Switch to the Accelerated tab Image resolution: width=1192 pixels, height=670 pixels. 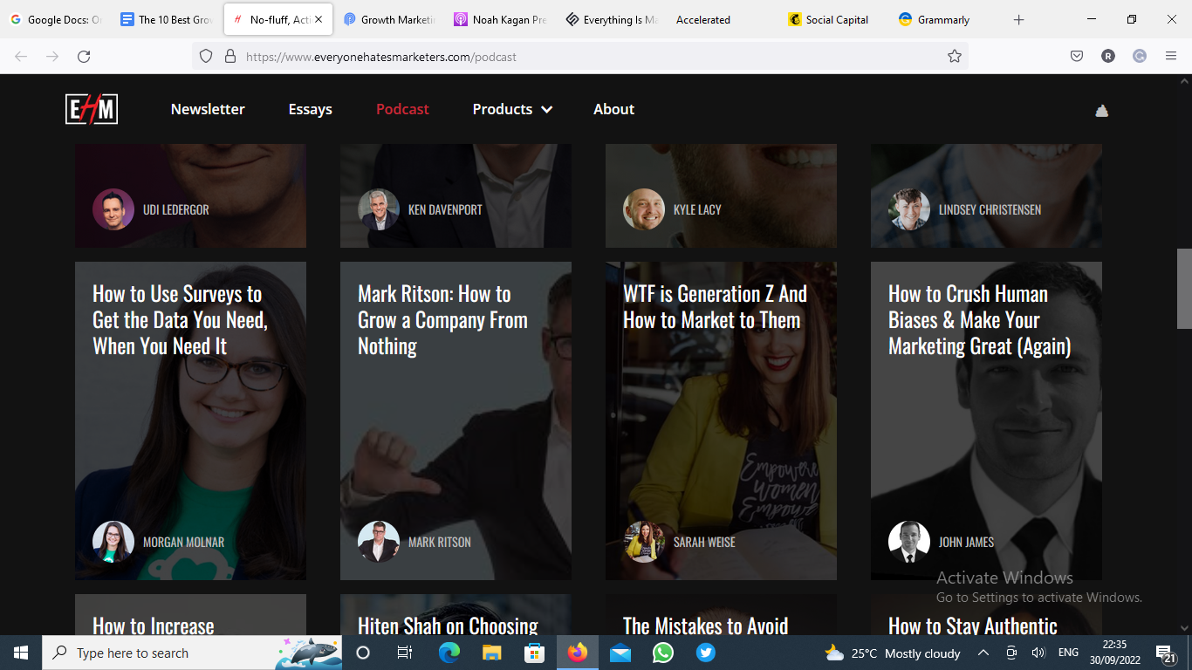click(x=723, y=19)
